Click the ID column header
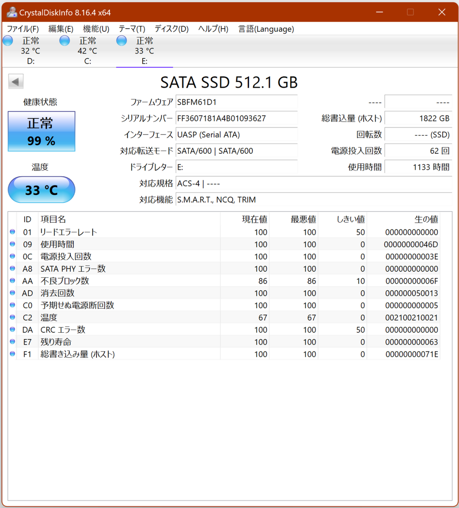 [x=27, y=219]
